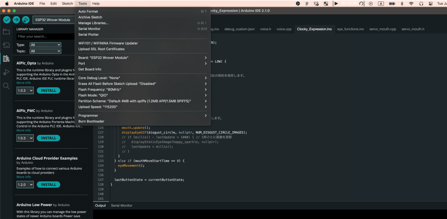
Task: Switch to the eye_functions.ino tab
Action: pyautogui.click(x=350, y=29)
